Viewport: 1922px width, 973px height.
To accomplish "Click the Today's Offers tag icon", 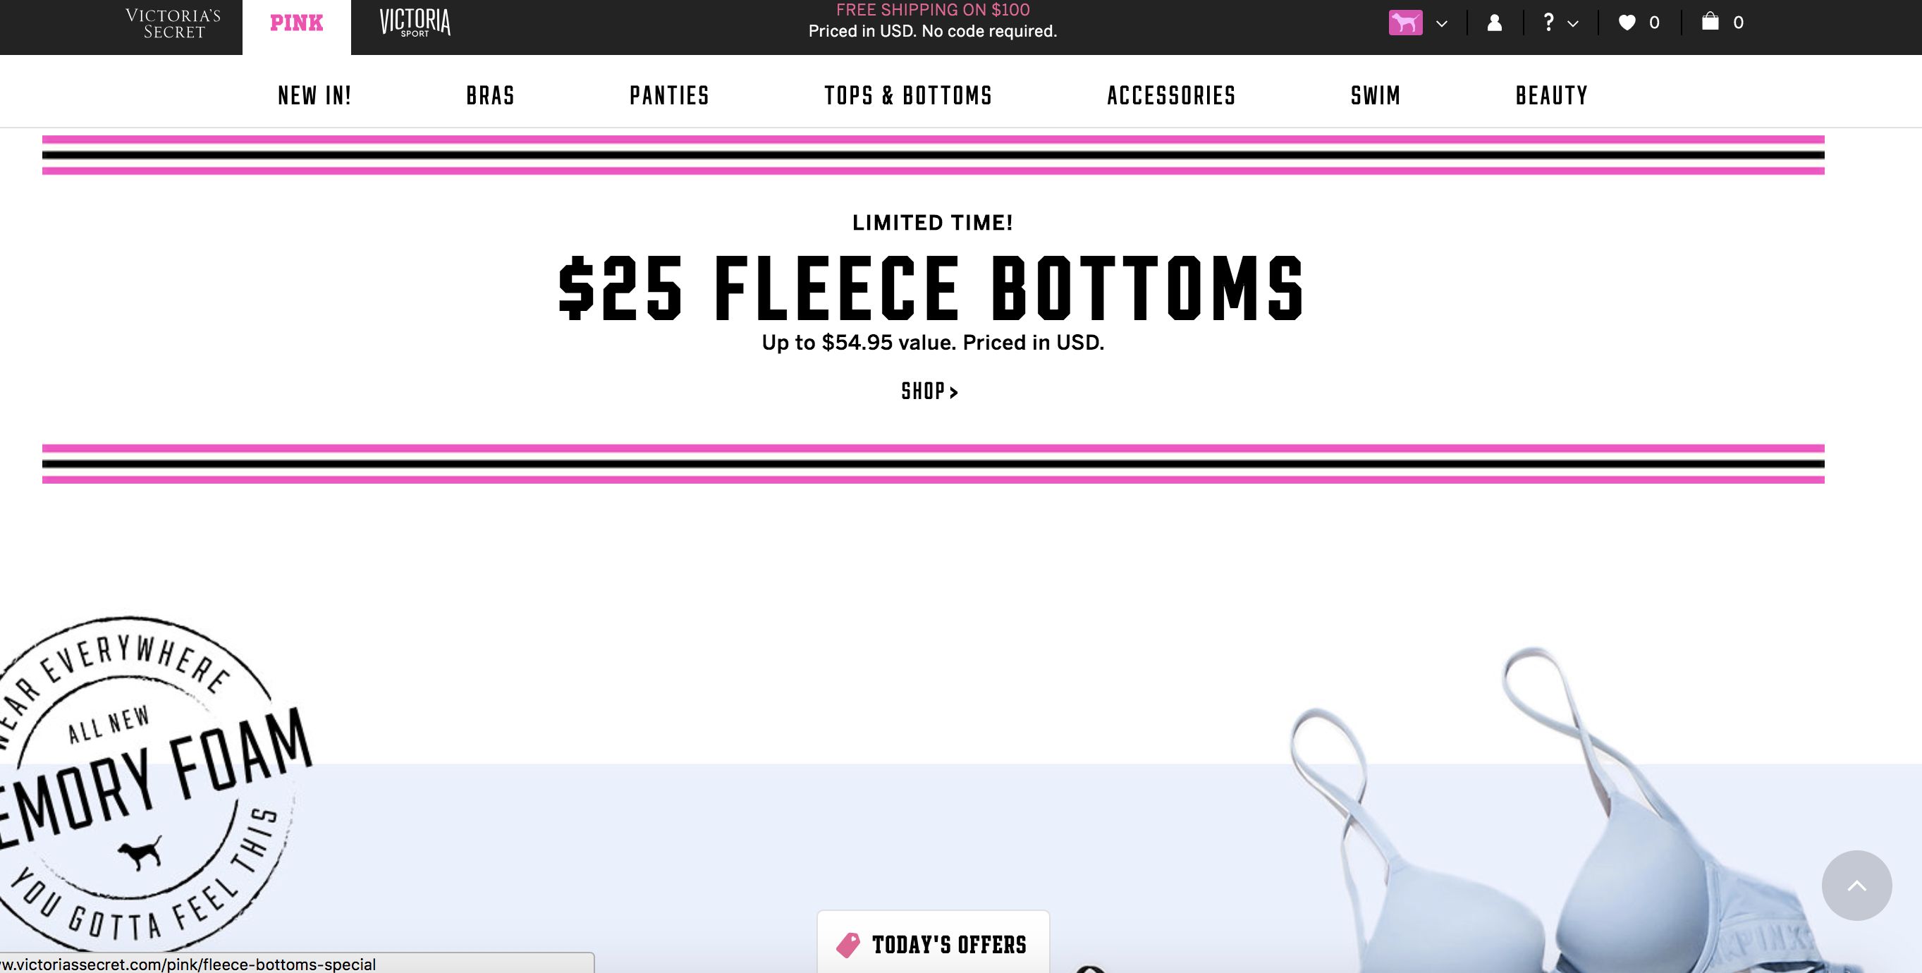I will coord(847,945).
